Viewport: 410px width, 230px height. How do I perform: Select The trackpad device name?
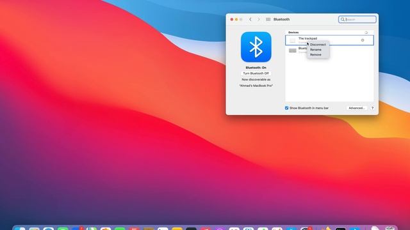pyautogui.click(x=307, y=38)
